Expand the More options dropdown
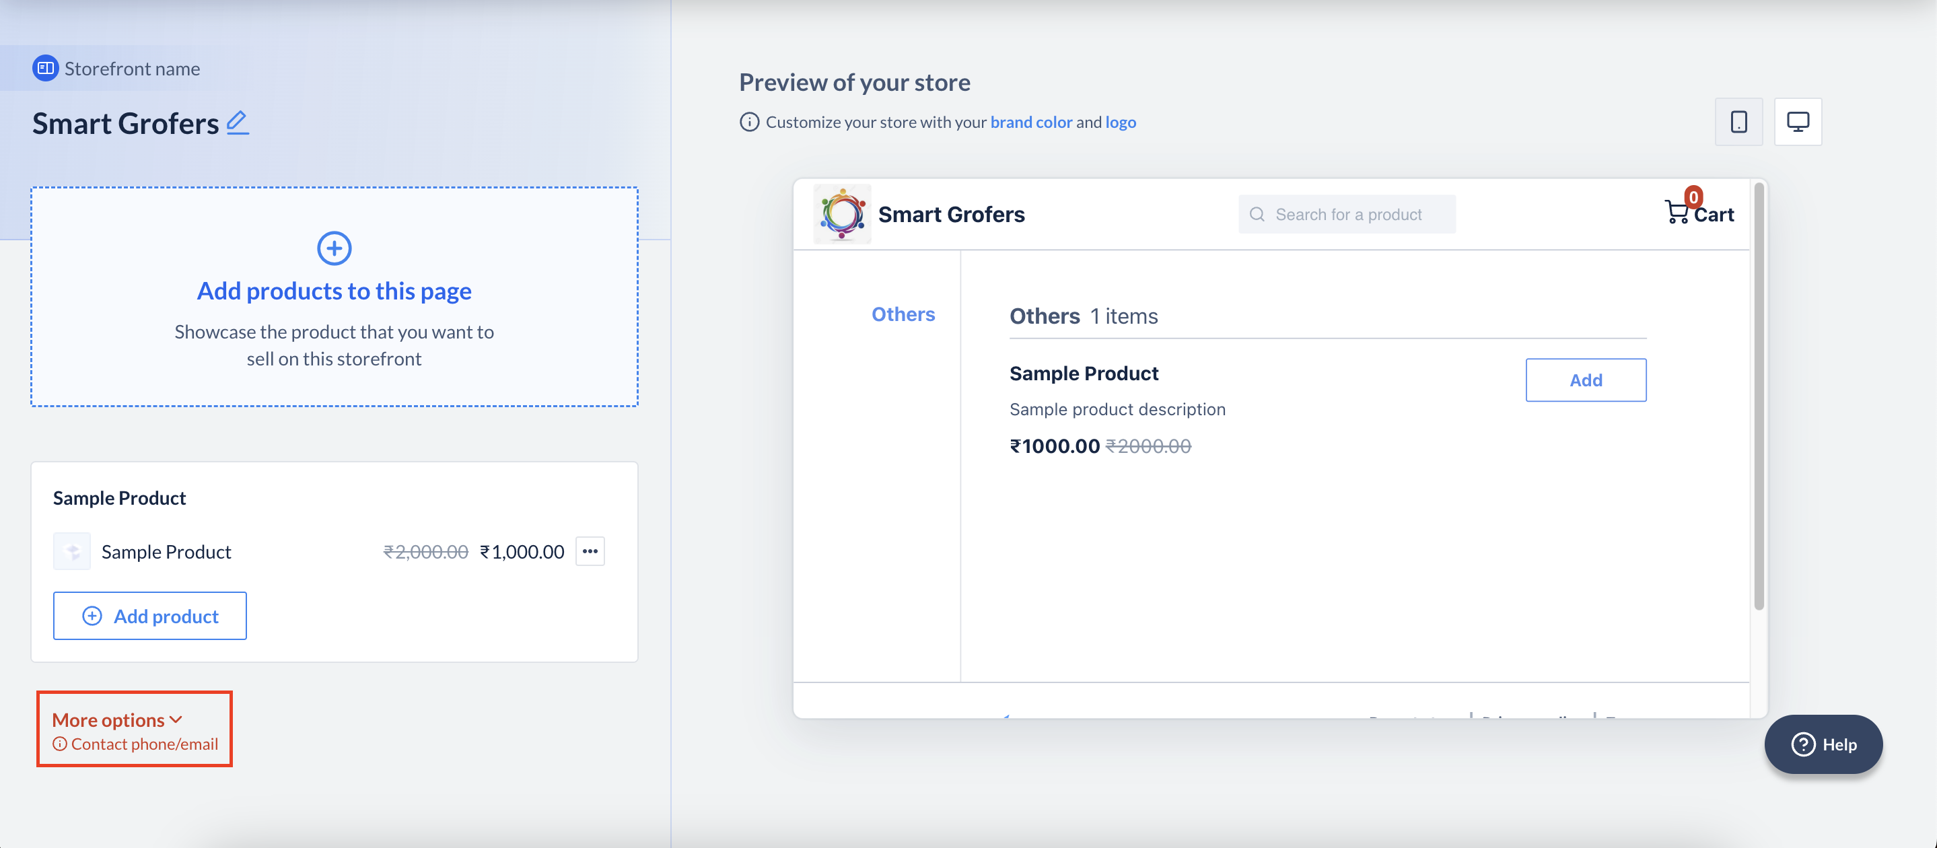This screenshot has height=848, width=1937. (117, 718)
